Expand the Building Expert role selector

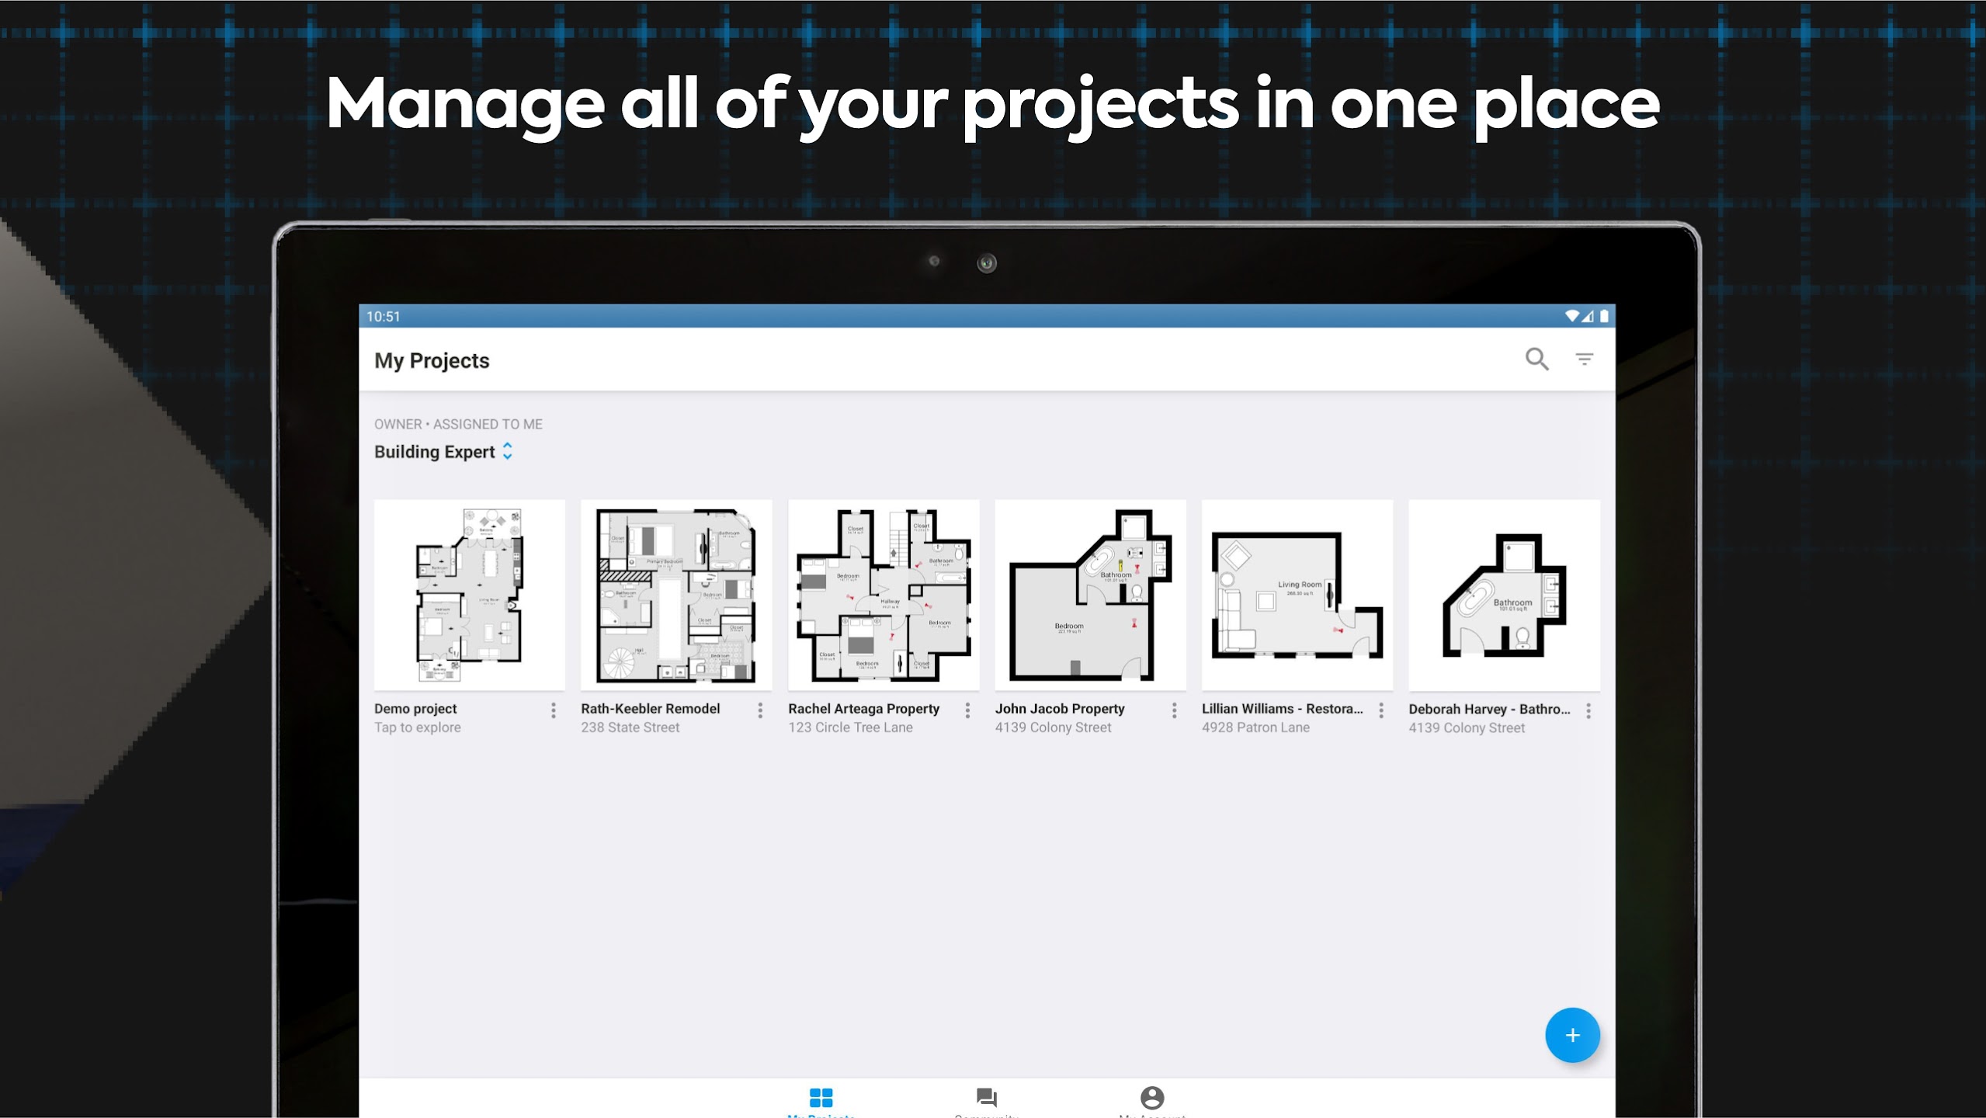pyautogui.click(x=513, y=451)
